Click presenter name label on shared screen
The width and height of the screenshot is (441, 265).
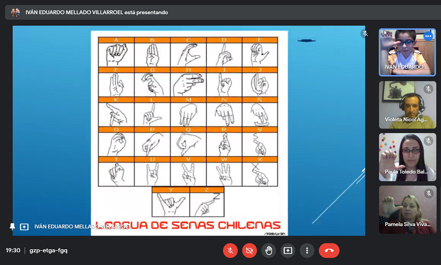point(82,227)
